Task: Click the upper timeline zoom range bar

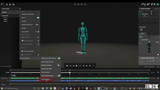Action: pyautogui.click(x=80, y=70)
